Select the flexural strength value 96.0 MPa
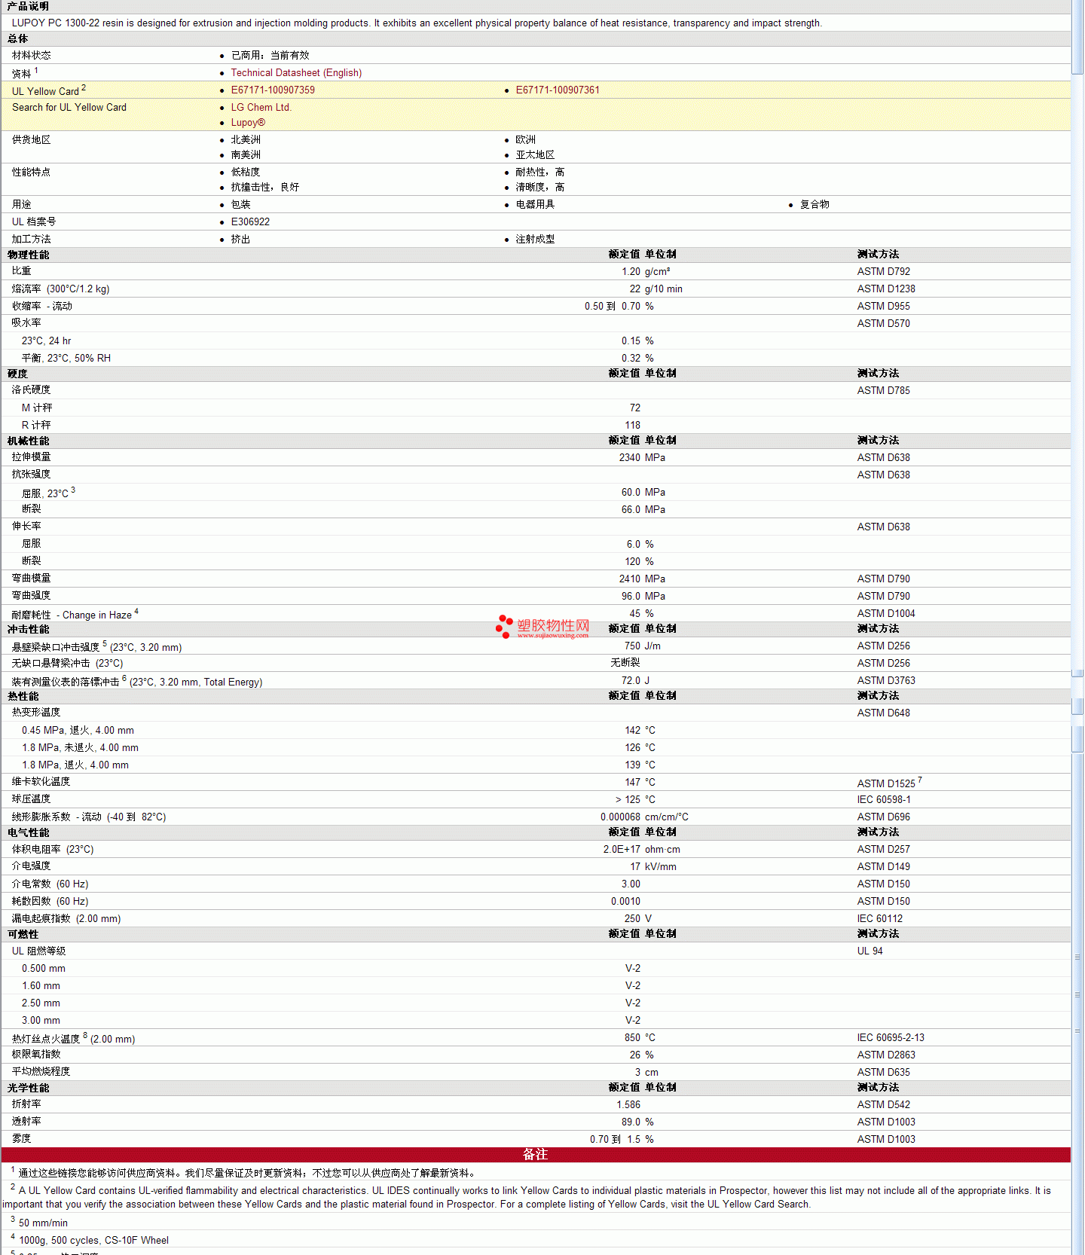 click(x=643, y=597)
